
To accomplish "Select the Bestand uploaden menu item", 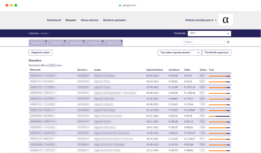I will point(114,20).
